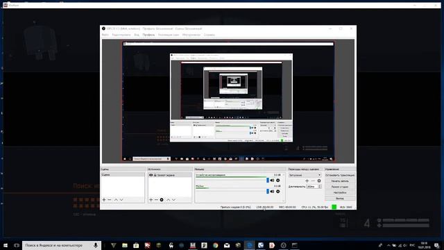Click the Выход button

(x=340, y=199)
